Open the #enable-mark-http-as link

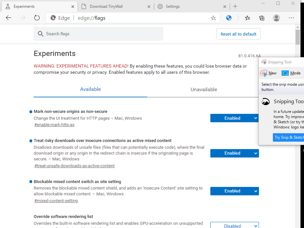point(54,125)
